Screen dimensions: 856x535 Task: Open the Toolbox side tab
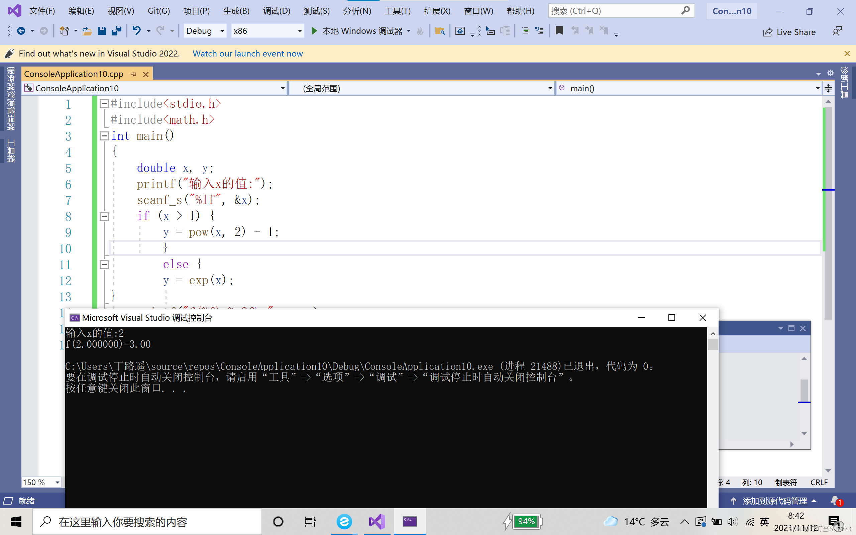[x=11, y=151]
